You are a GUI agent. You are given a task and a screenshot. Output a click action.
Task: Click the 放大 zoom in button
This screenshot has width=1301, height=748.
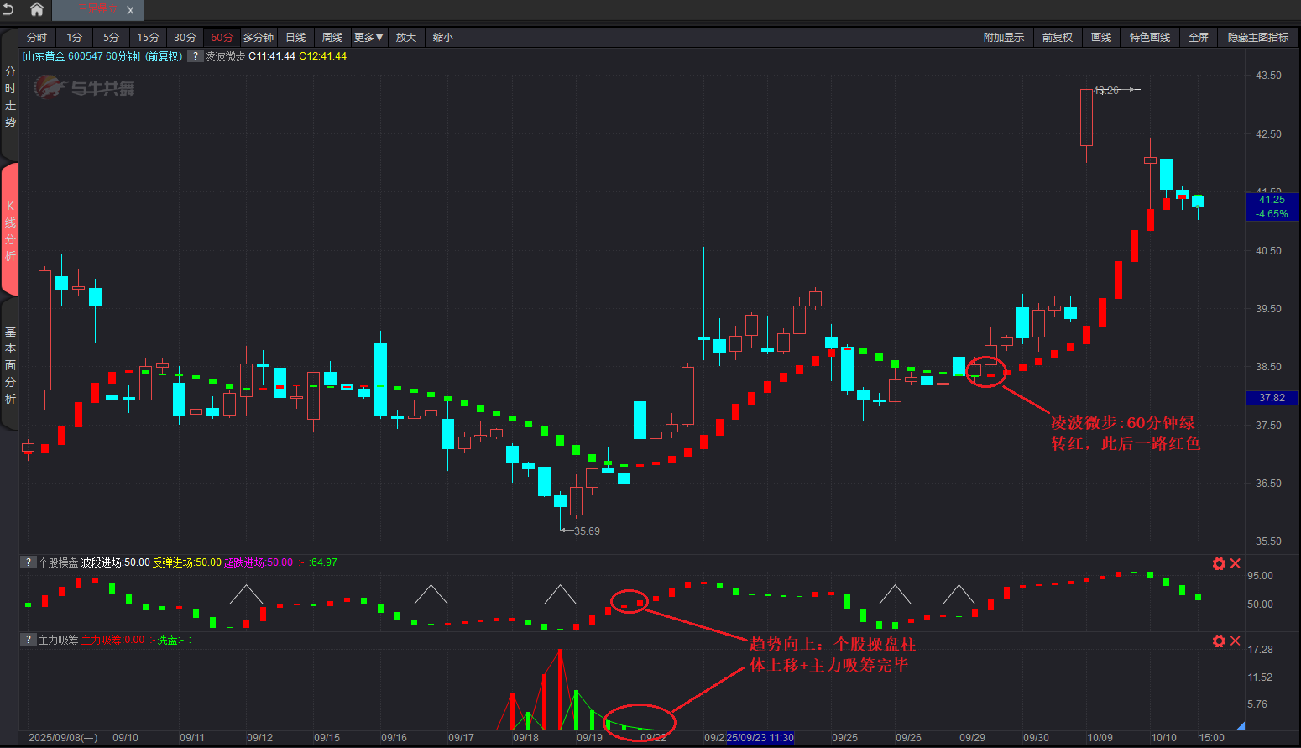click(x=405, y=38)
